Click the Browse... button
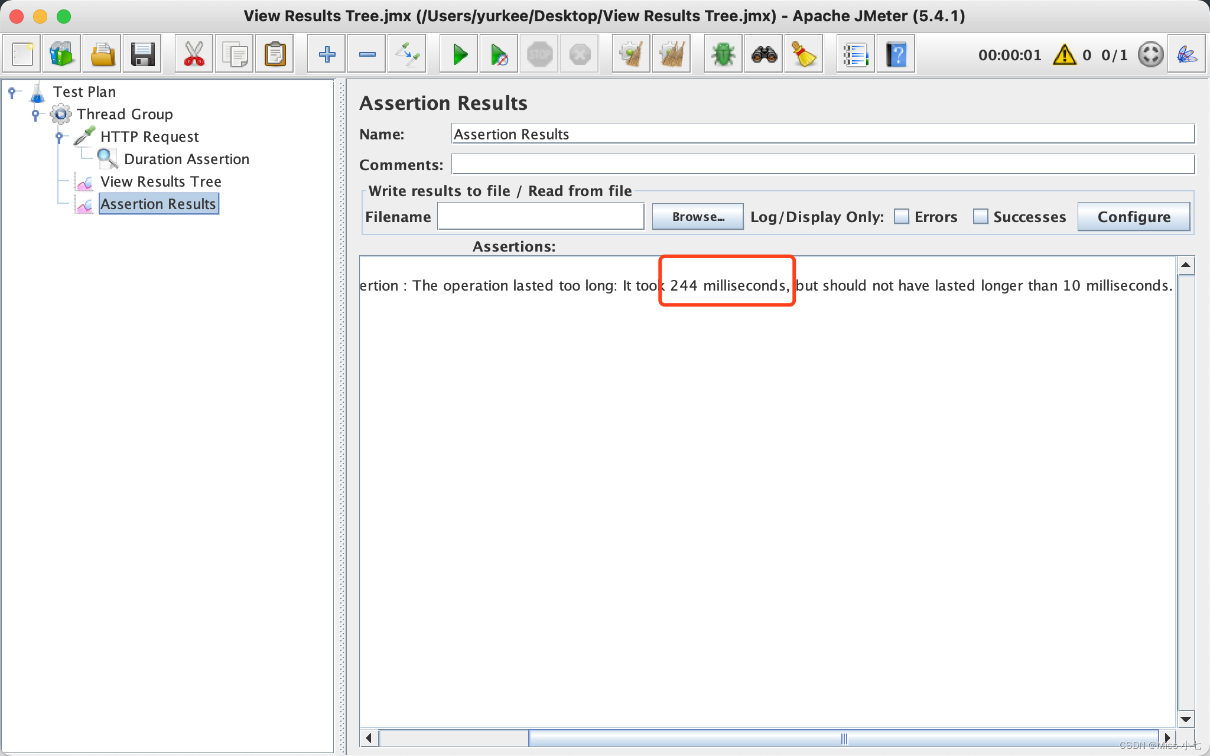The image size is (1210, 756). click(698, 217)
